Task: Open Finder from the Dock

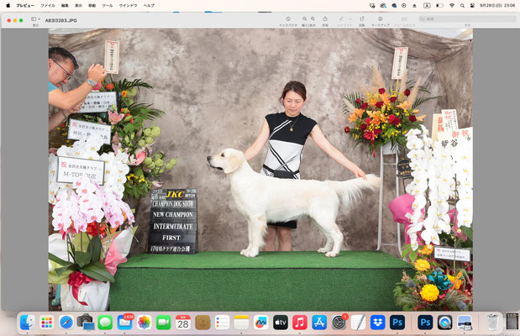Action: [27, 323]
